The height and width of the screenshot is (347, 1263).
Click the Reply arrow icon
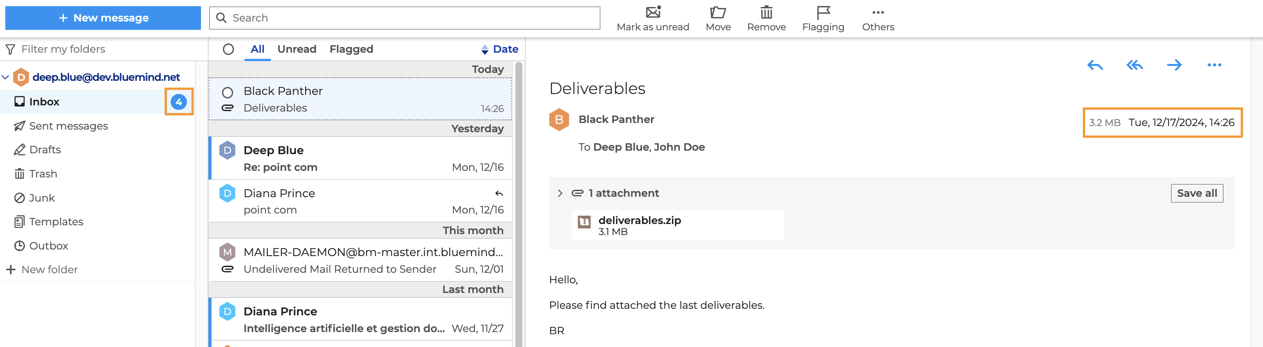[1095, 65]
